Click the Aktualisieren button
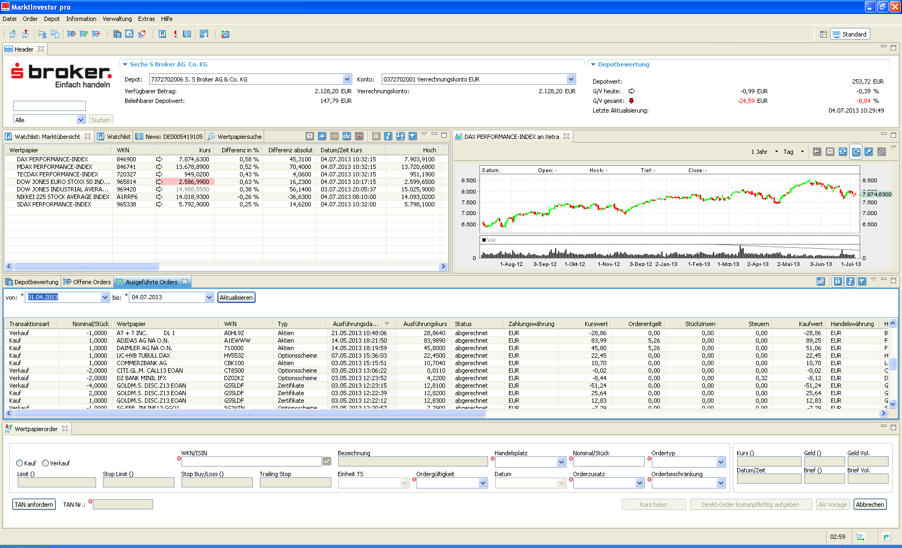The width and height of the screenshot is (902, 548). point(236,298)
